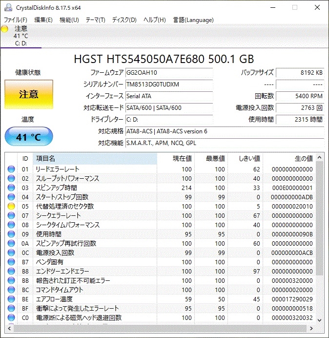
Task: Click raw value 000000020010
Action: [292, 206]
